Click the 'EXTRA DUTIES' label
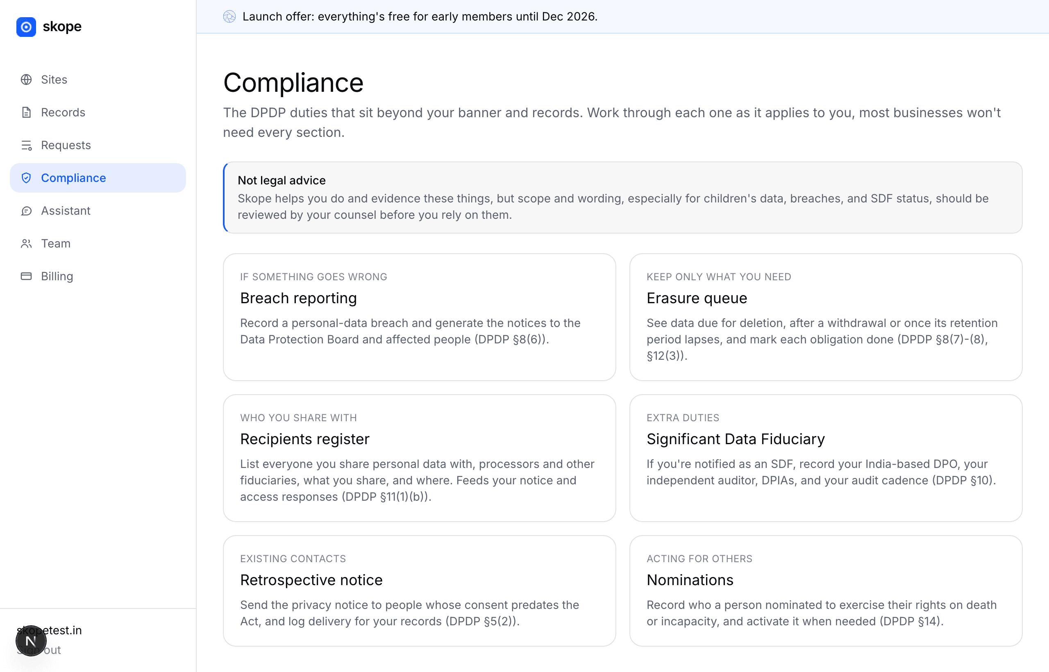Image resolution: width=1049 pixels, height=672 pixels. pos(683,418)
